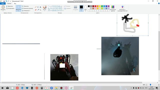This screenshot has width=160, height=90.
Task: Open the Fill (Заливка) dropdown
Action: click(x=68, y=8)
